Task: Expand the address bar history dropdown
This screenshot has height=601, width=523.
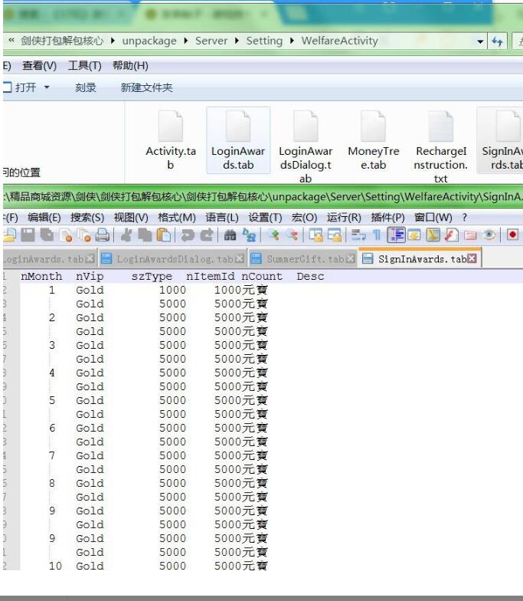Action: tap(480, 41)
